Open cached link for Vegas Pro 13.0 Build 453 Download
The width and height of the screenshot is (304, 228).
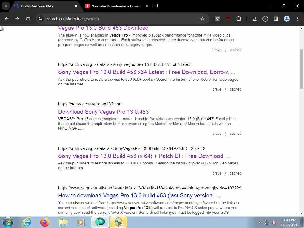[x=235, y=50]
